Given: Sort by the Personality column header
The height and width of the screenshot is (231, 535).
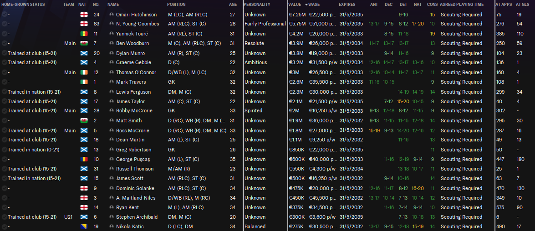Looking at the screenshot, I should click(257, 5).
